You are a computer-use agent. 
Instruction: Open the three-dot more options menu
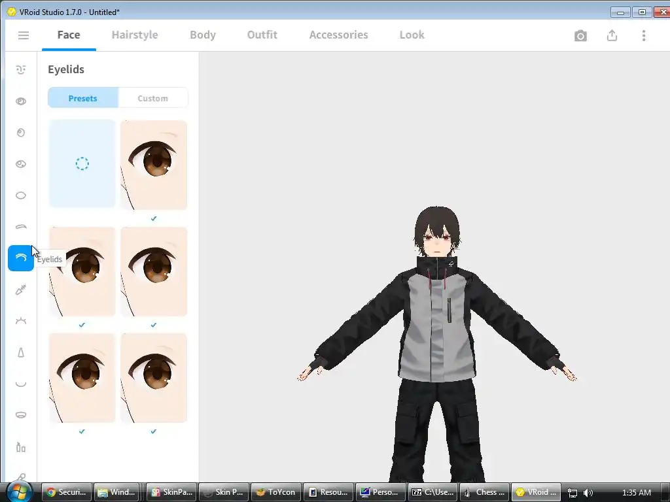(644, 35)
